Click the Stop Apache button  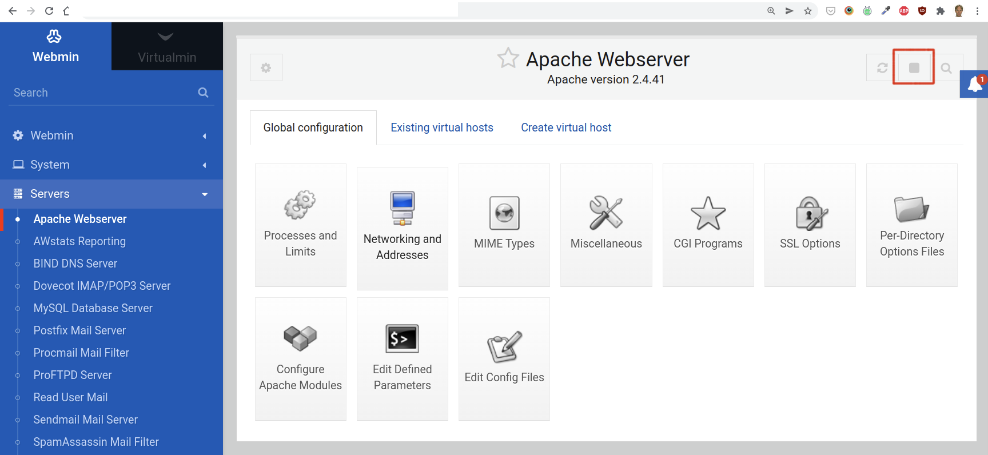point(914,67)
